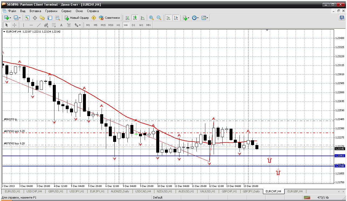Select the trendline drawing tool
The image size is (347, 201).
[x=39, y=25]
